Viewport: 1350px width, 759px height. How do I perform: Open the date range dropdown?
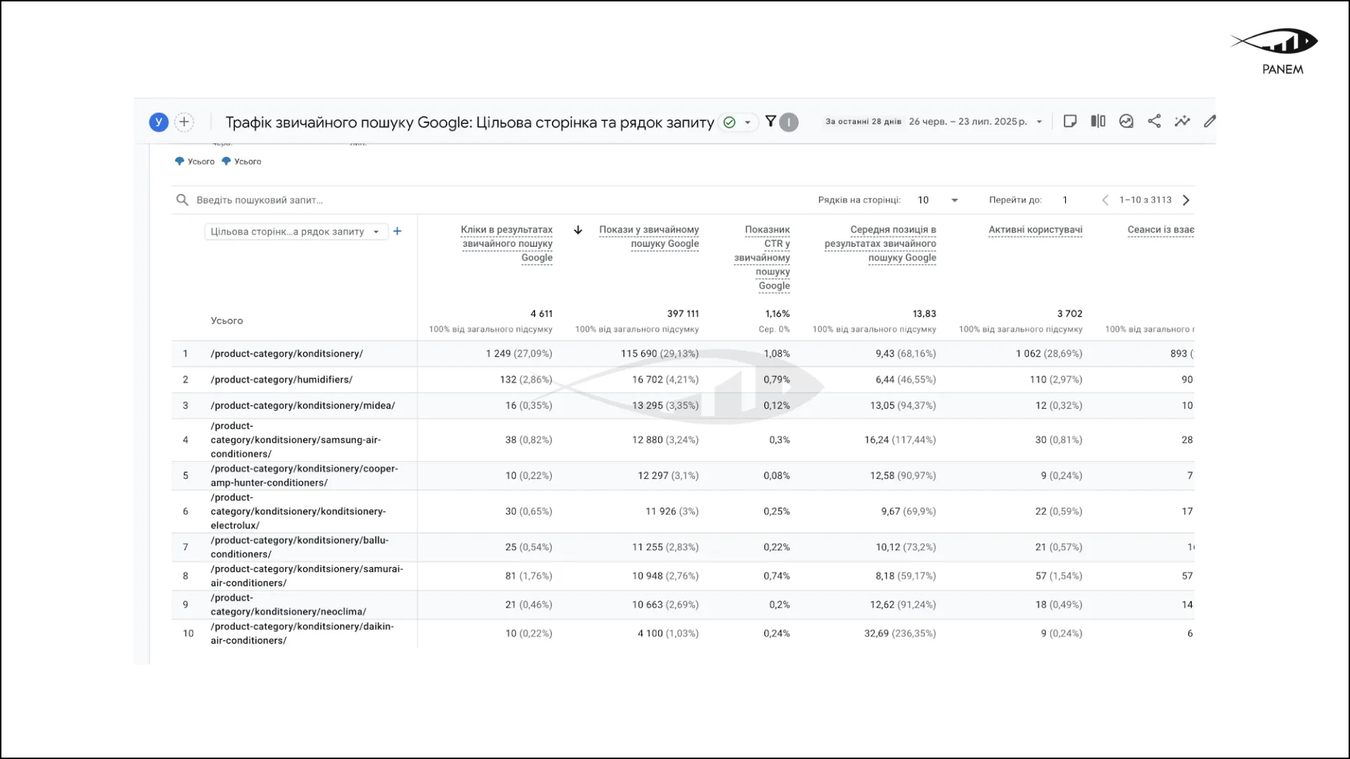[1039, 122]
